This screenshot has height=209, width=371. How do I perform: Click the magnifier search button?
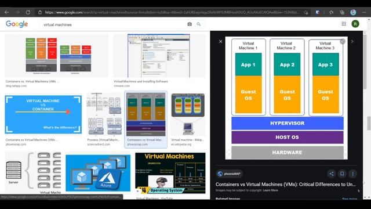click(198, 24)
